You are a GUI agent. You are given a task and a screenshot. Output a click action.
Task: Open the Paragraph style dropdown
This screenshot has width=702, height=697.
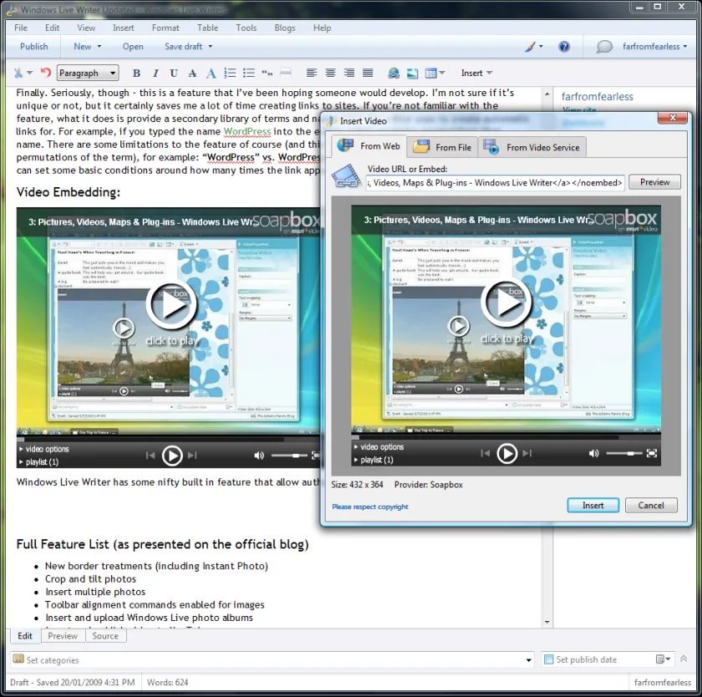[88, 73]
